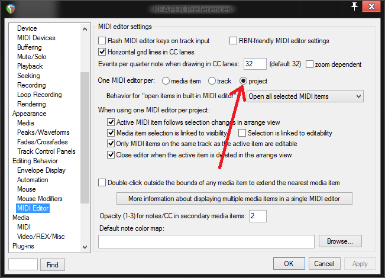Open the Mouse Modifiers page
Viewport: 385px width, 278px height.
[x=40, y=198]
